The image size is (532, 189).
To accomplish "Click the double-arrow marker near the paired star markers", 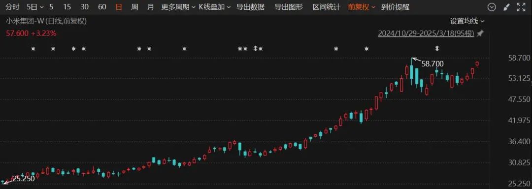I will [256, 49].
